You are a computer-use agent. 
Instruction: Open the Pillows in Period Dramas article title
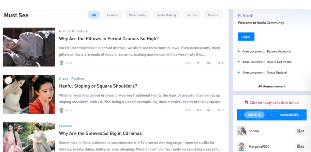coord(109,39)
